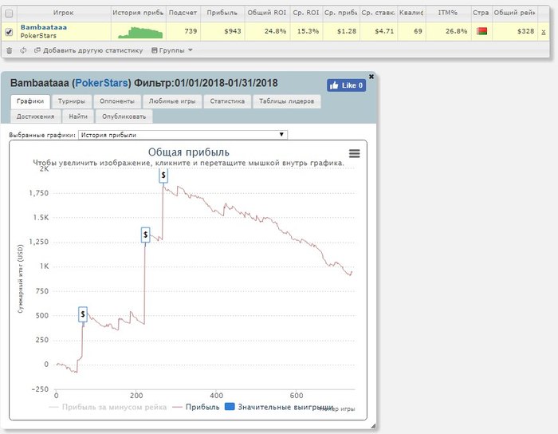Open the Bambaataaa player link
This screenshot has width=558, height=434.
[x=43, y=27]
